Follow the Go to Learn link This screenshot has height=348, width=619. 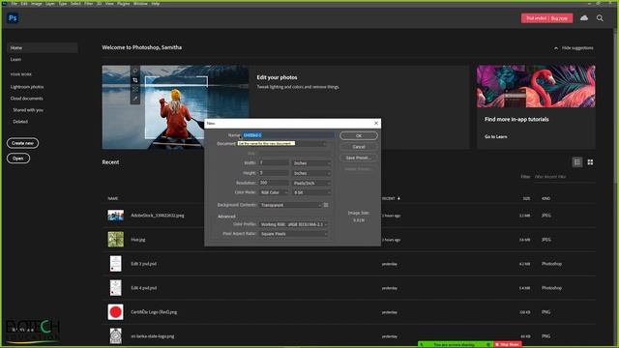(496, 136)
